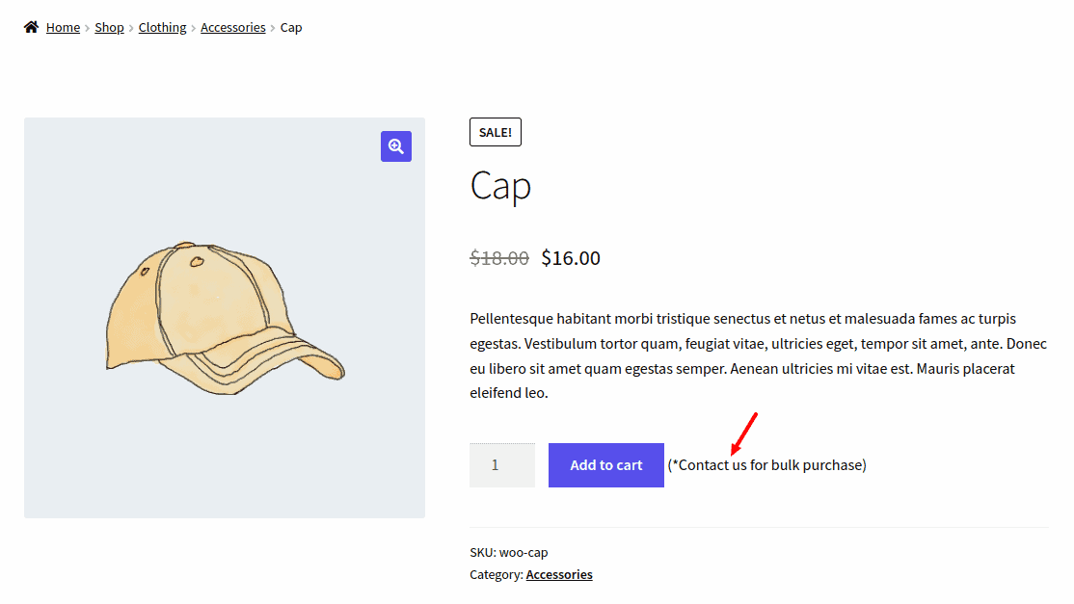Image resolution: width=1074 pixels, height=604 pixels.
Task: Go to the Home breadcrumb link
Action: click(63, 28)
